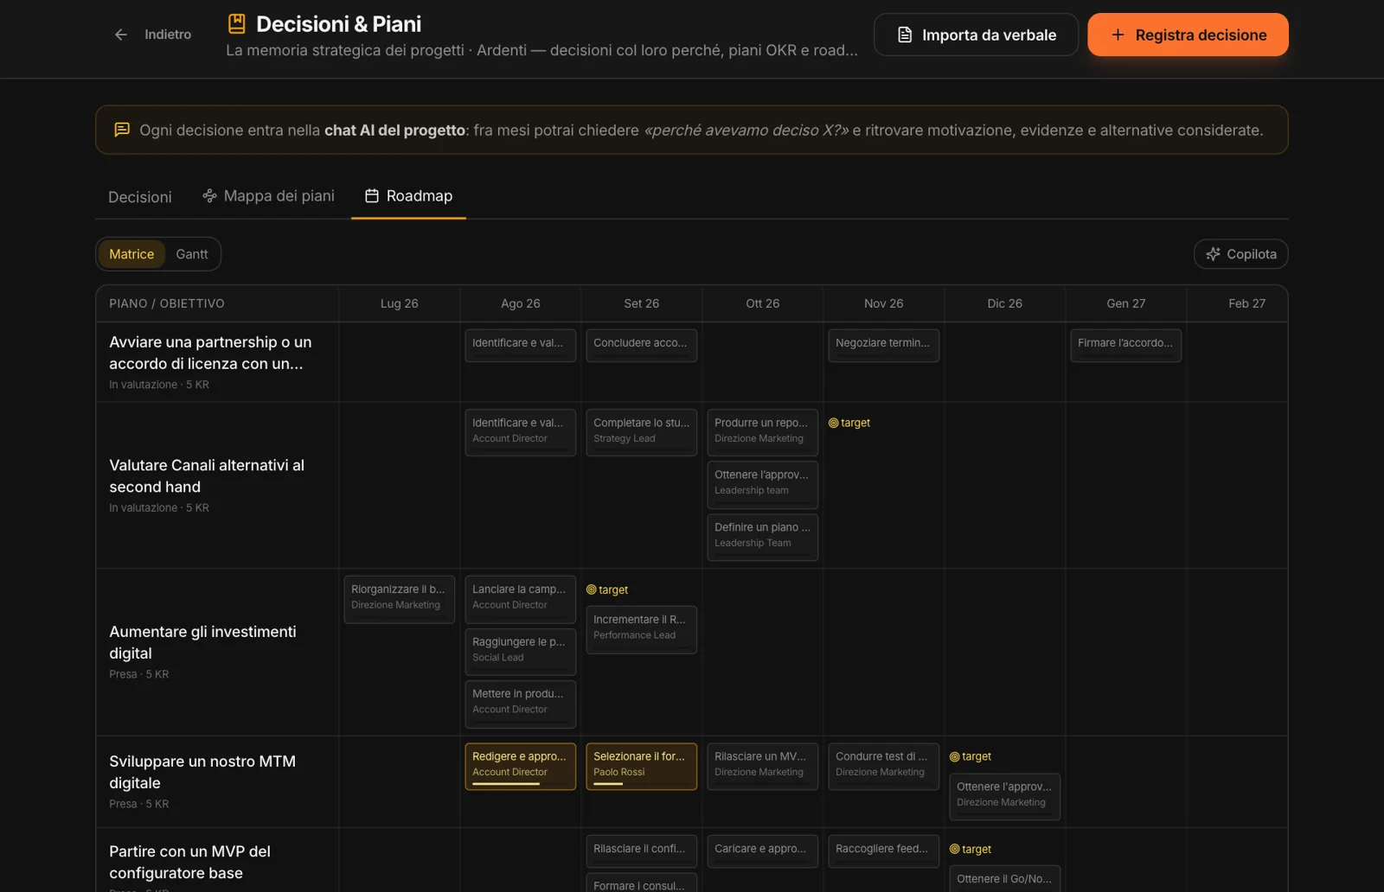1384x892 pixels.
Task: Click plan Sviluppare un nostro MTM digitale
Action: (202, 772)
